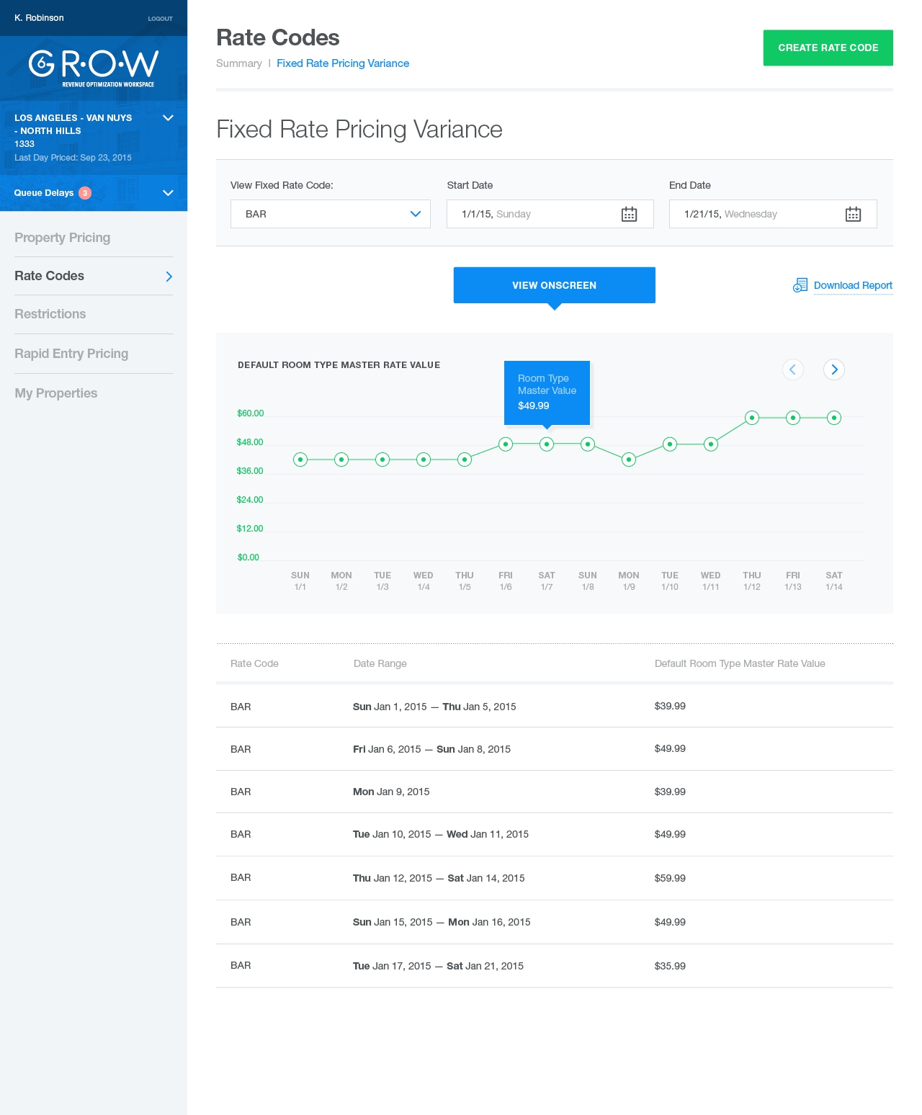The image size is (922, 1115).
Task: Click the Queue Delays notification badge
Action: click(x=85, y=193)
